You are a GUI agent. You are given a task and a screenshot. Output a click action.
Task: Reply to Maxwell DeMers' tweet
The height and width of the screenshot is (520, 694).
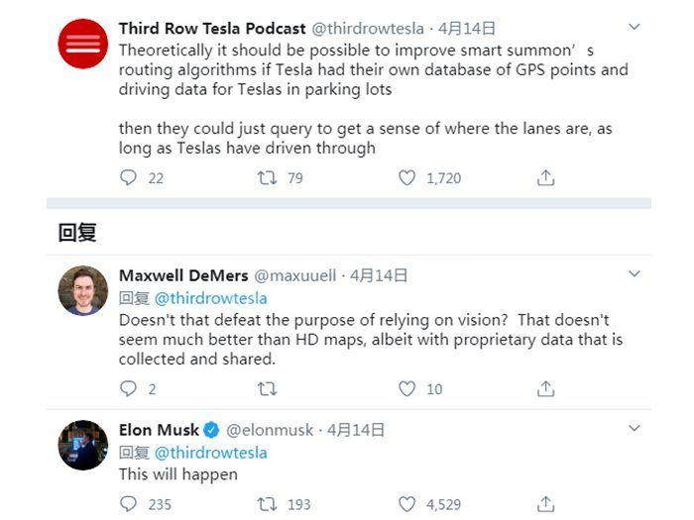click(x=128, y=389)
